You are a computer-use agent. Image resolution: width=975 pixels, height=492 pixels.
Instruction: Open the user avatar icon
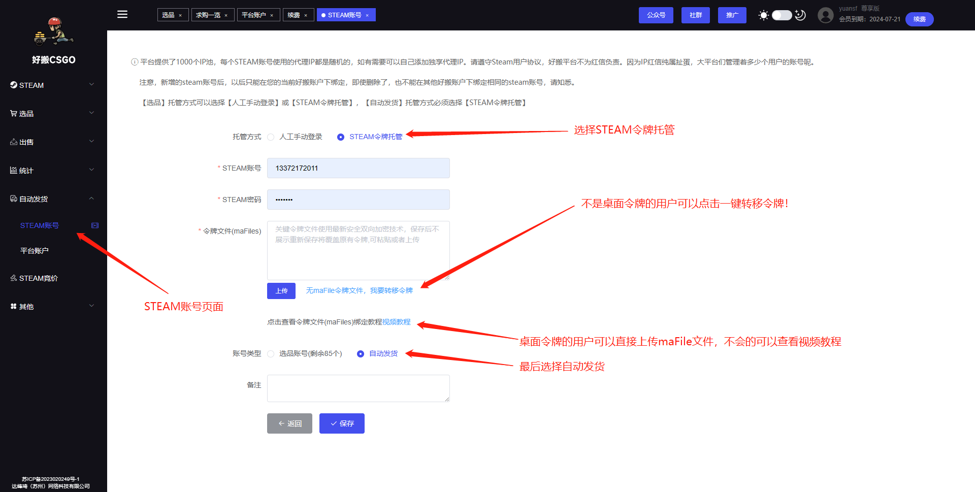click(826, 15)
